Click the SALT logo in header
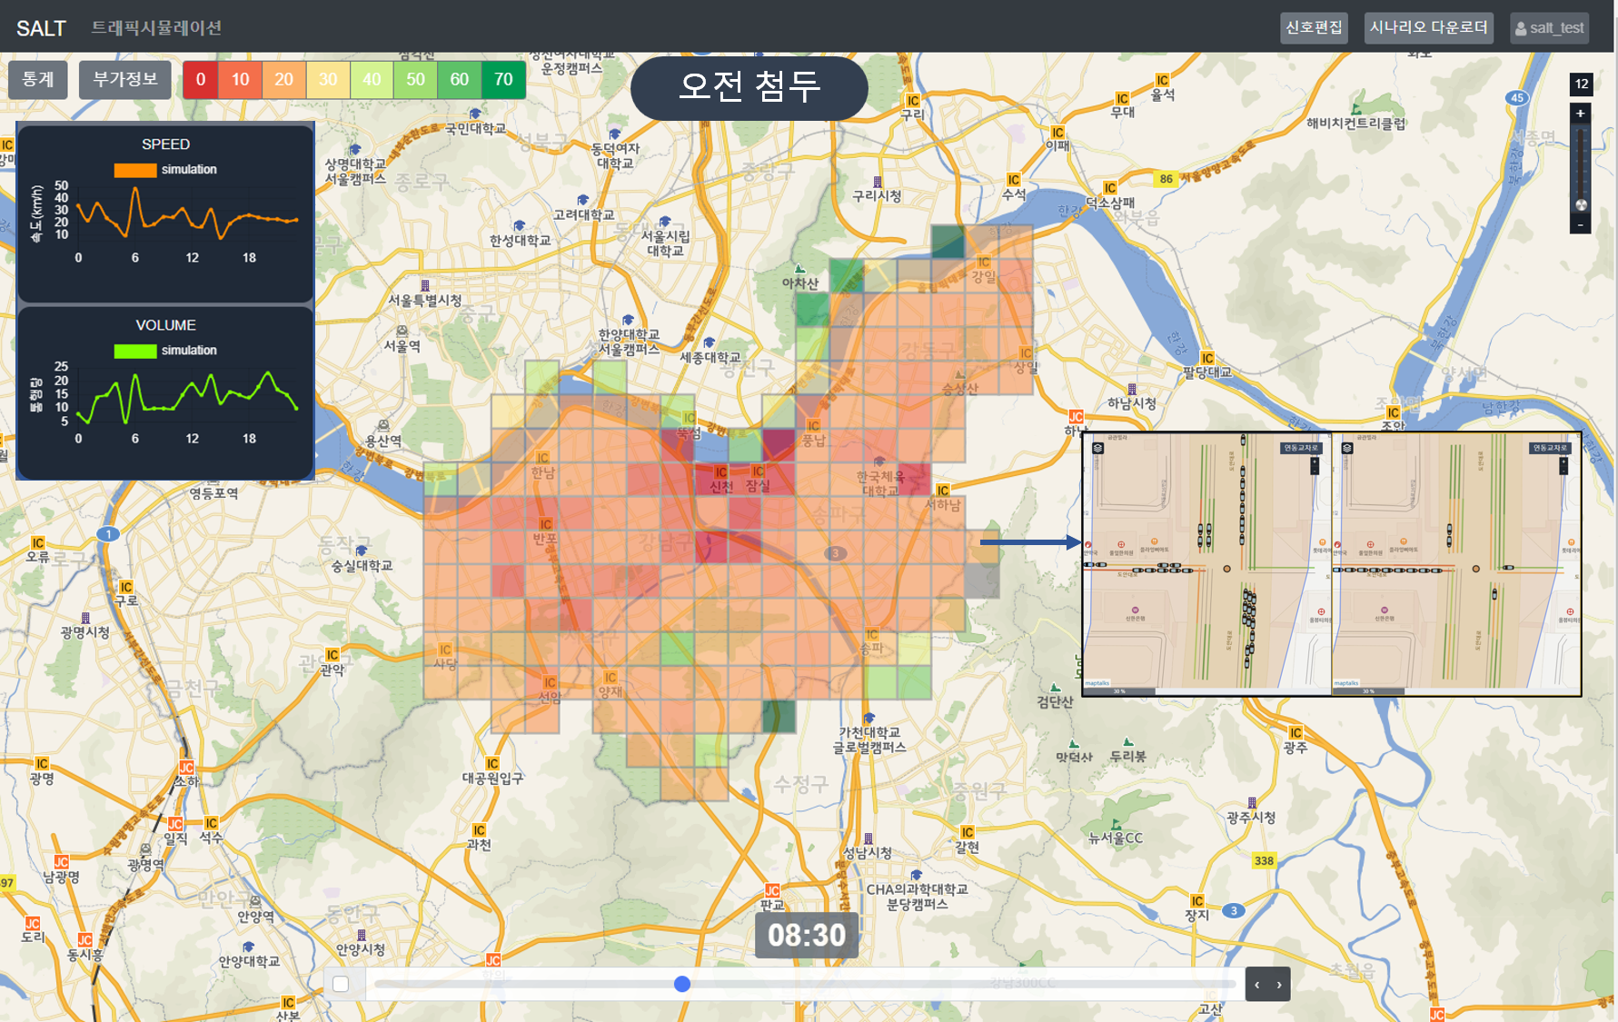 (41, 28)
